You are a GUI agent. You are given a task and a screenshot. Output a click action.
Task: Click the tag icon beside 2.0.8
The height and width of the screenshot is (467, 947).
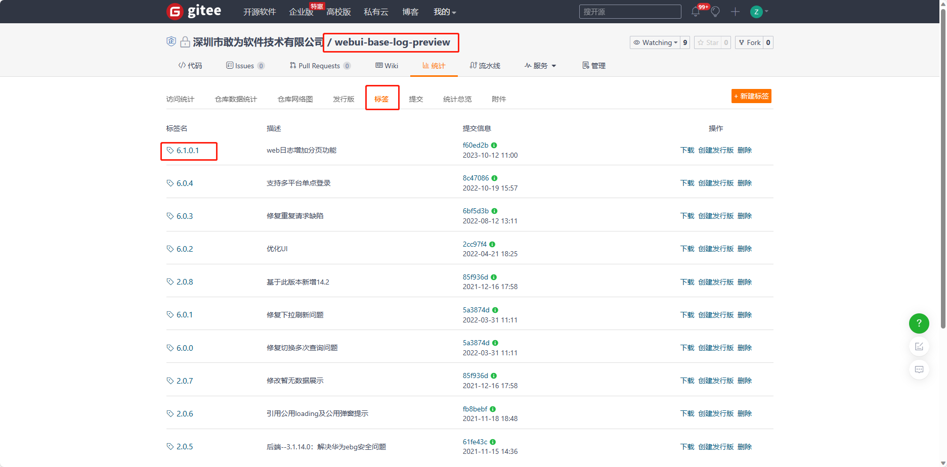click(170, 282)
